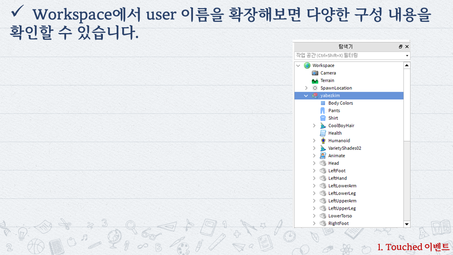Image resolution: width=453 pixels, height=255 pixels.
Task: Click the green Terrain icon
Action: [315, 81]
